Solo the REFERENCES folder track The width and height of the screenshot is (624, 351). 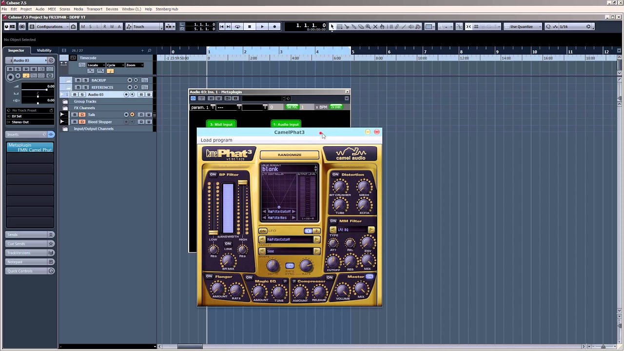(85, 87)
